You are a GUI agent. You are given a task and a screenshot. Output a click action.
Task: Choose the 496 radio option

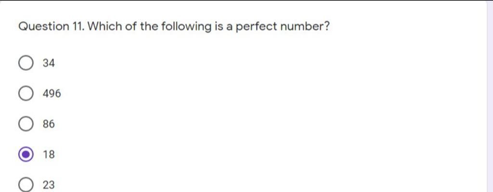pos(26,94)
